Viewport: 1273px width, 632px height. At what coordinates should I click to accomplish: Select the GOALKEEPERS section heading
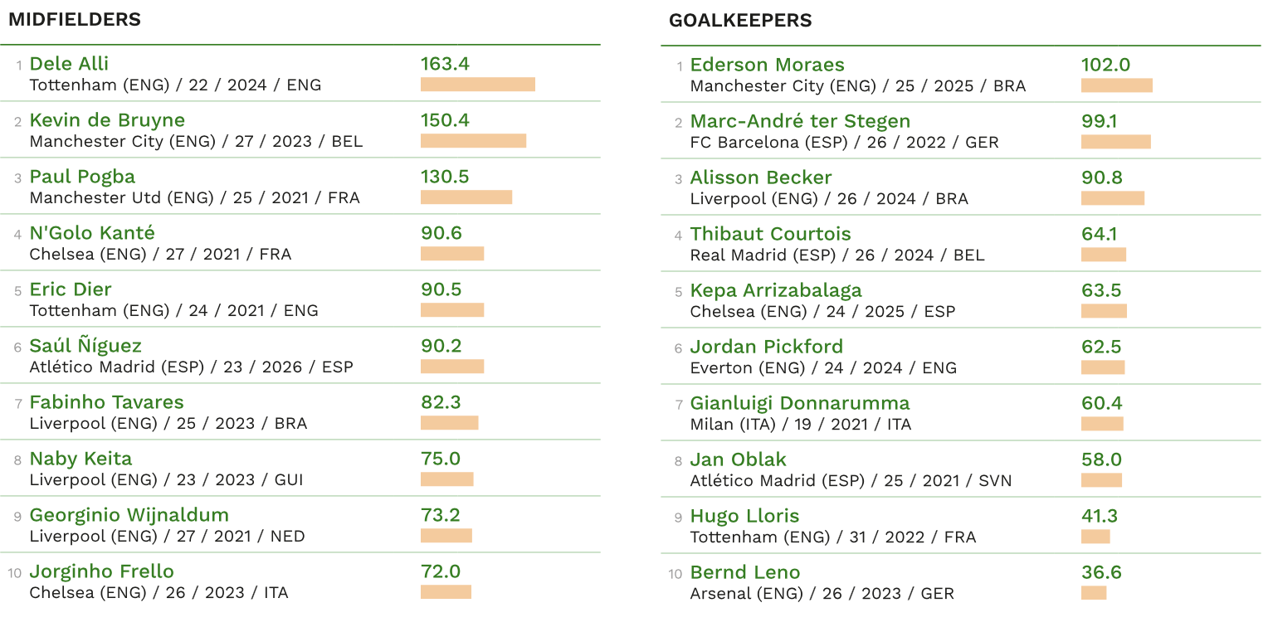pos(740,21)
